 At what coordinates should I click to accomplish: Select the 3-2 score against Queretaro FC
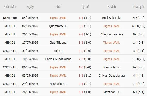click(x=81, y=26)
